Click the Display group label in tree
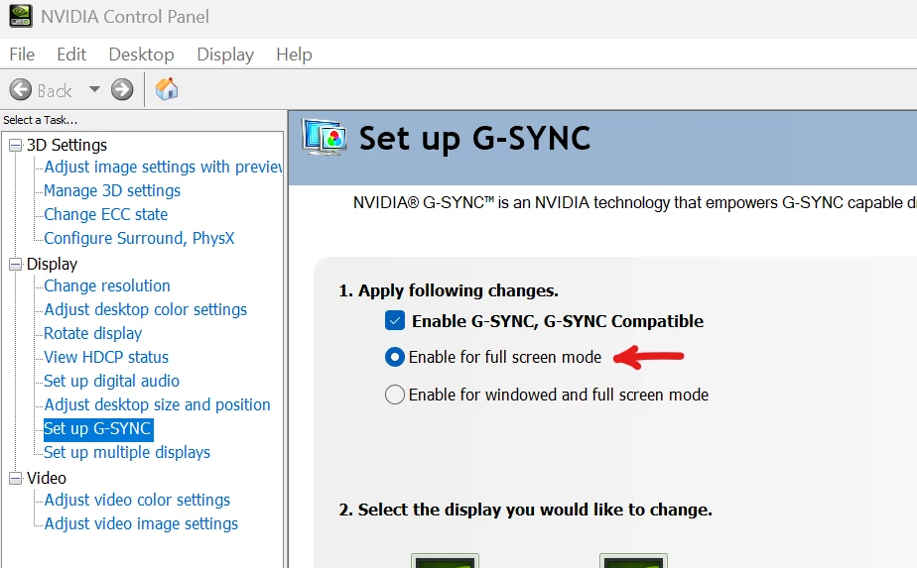 [x=52, y=264]
